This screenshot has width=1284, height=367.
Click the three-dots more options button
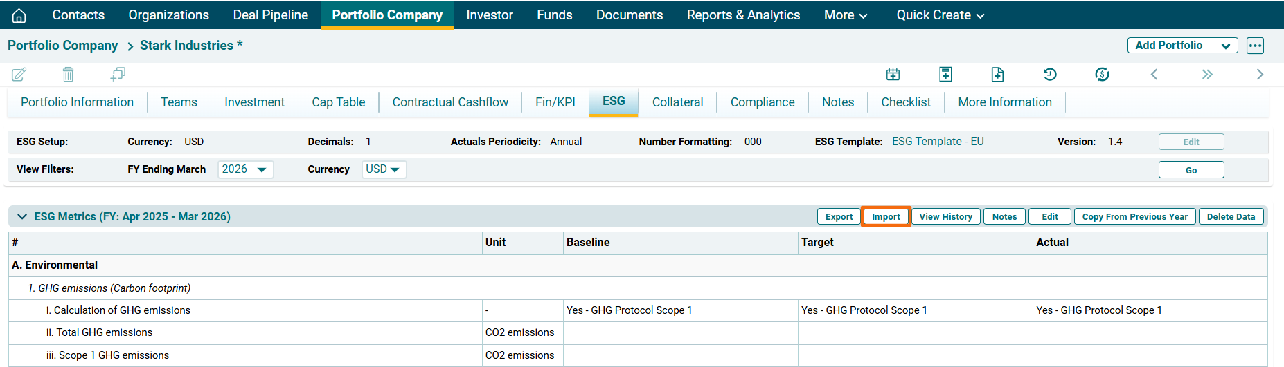(x=1255, y=46)
